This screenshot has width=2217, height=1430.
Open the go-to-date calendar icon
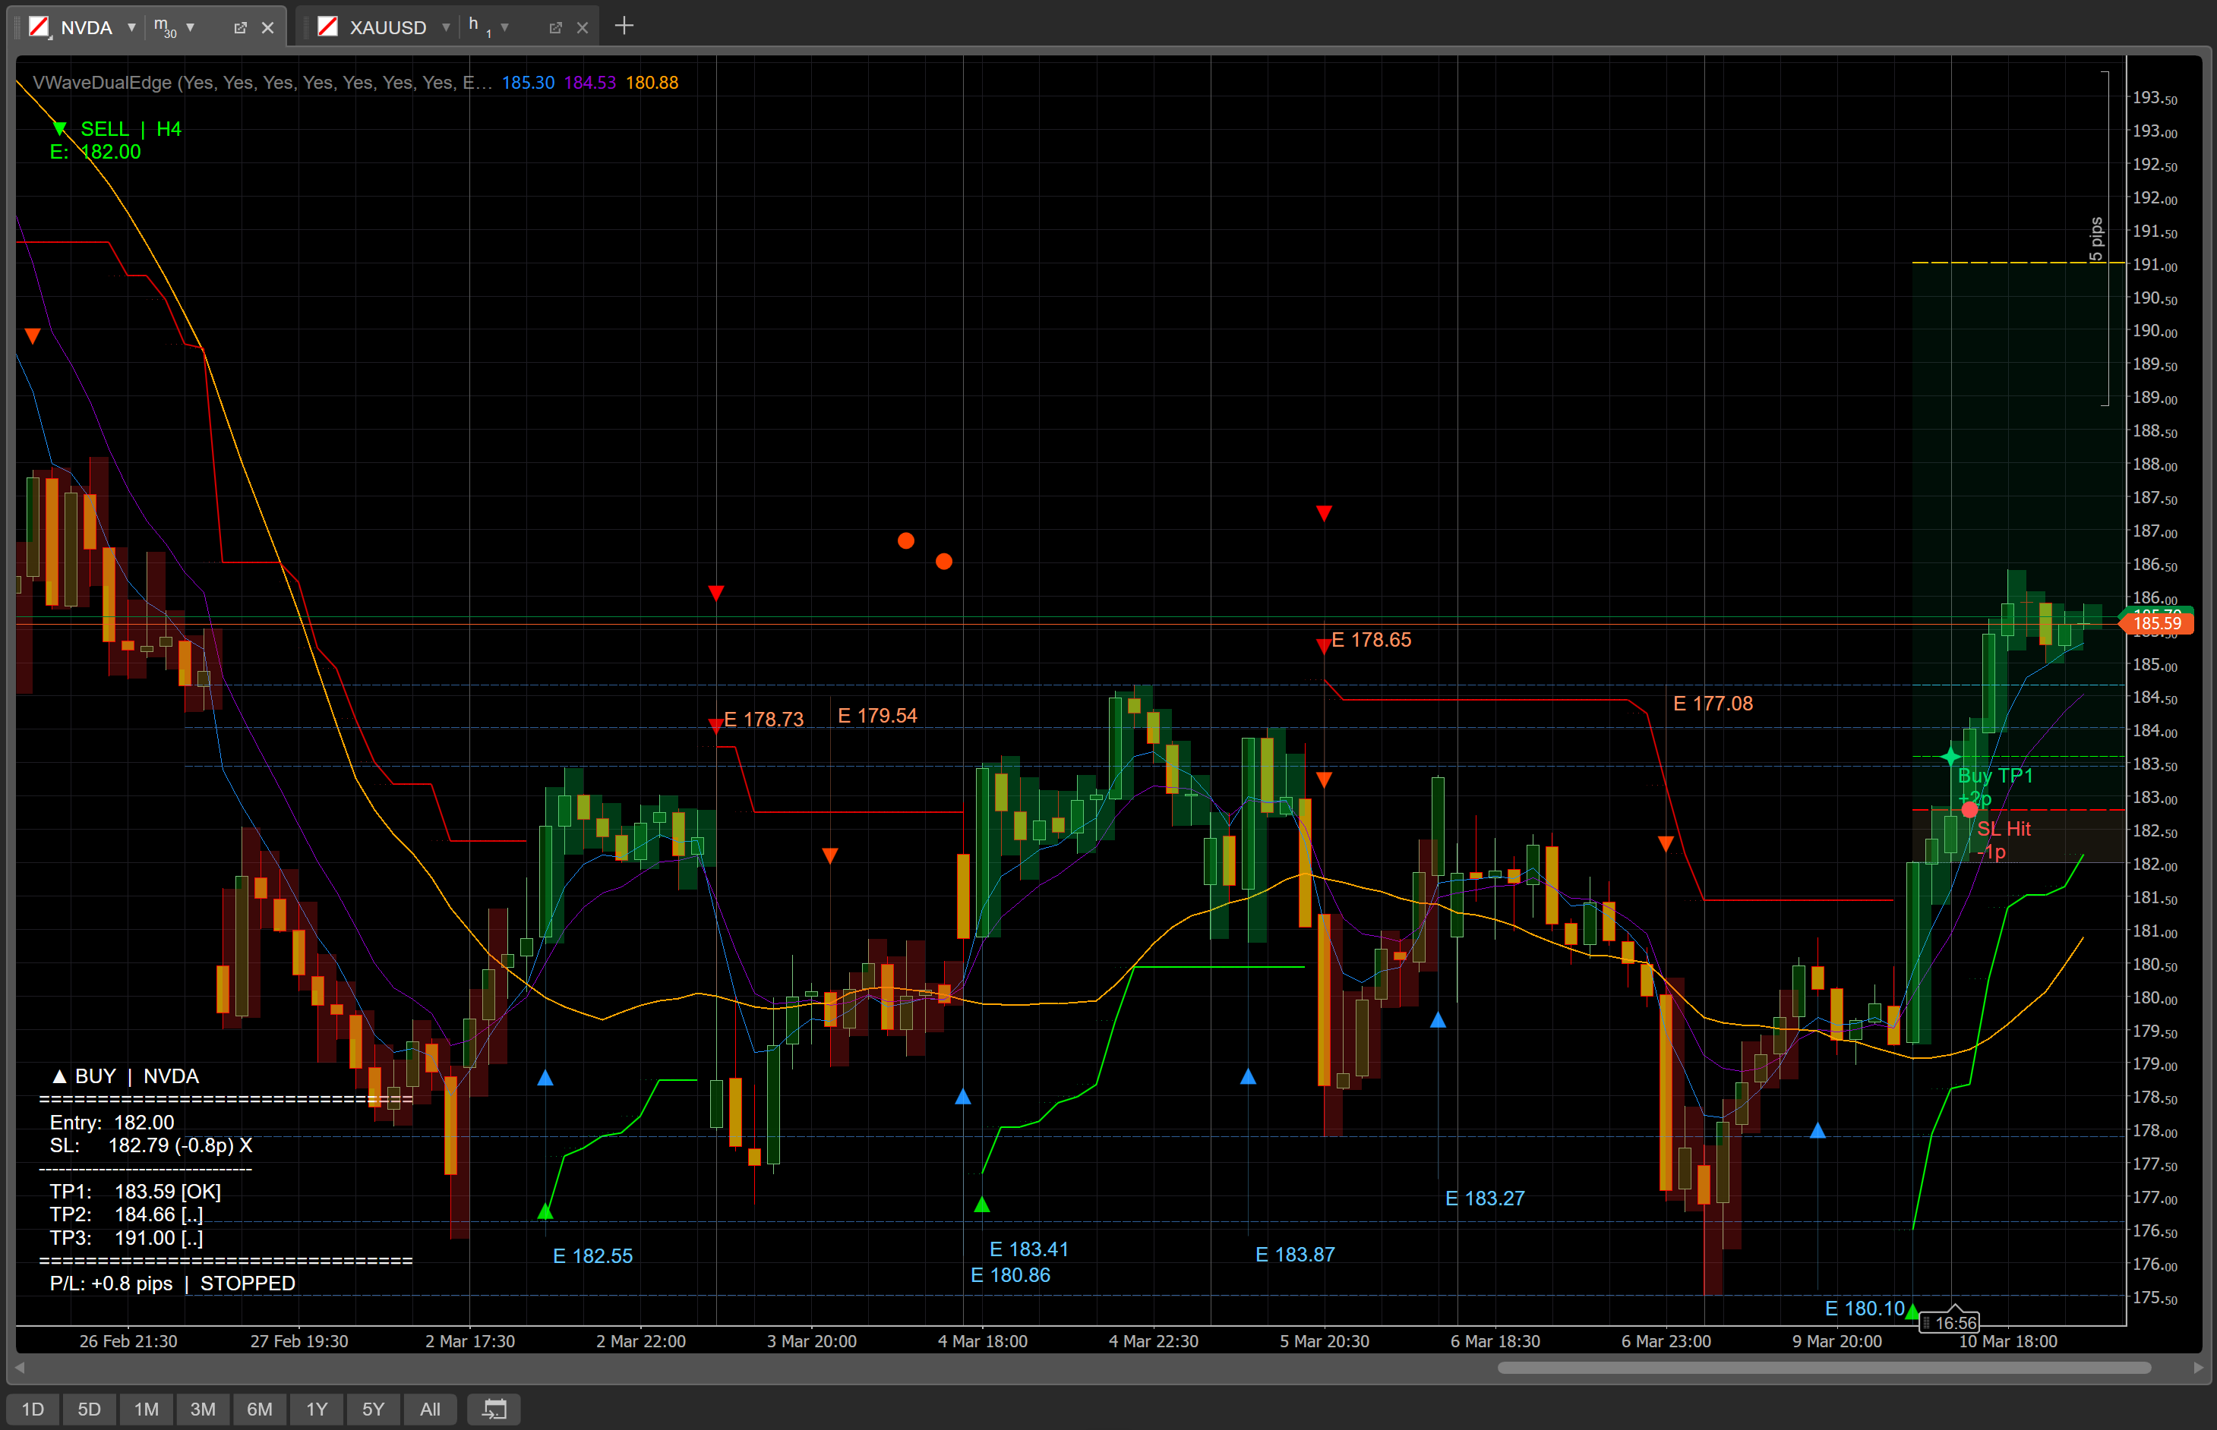(x=494, y=1409)
